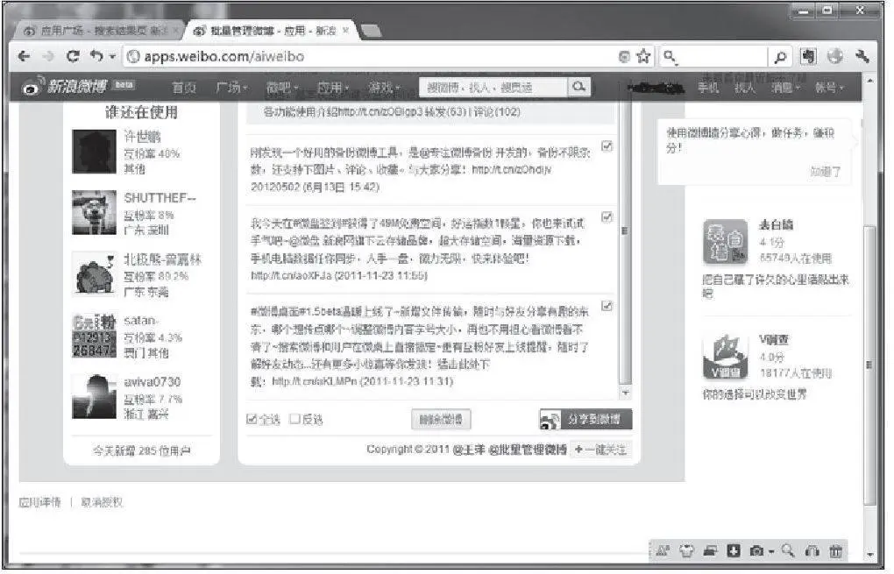Check the 反选 invert selection checkbox
This screenshot has height=574, width=894.
295,419
